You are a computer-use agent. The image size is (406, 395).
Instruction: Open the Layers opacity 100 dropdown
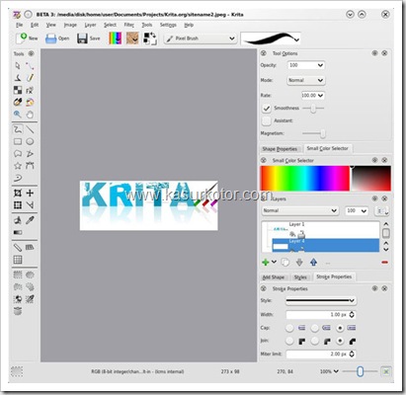pos(357,210)
